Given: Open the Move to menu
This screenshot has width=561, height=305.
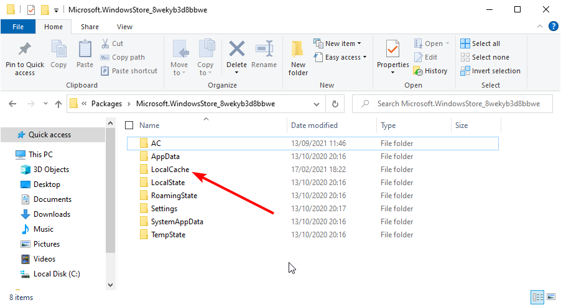Looking at the screenshot, I should (179, 58).
